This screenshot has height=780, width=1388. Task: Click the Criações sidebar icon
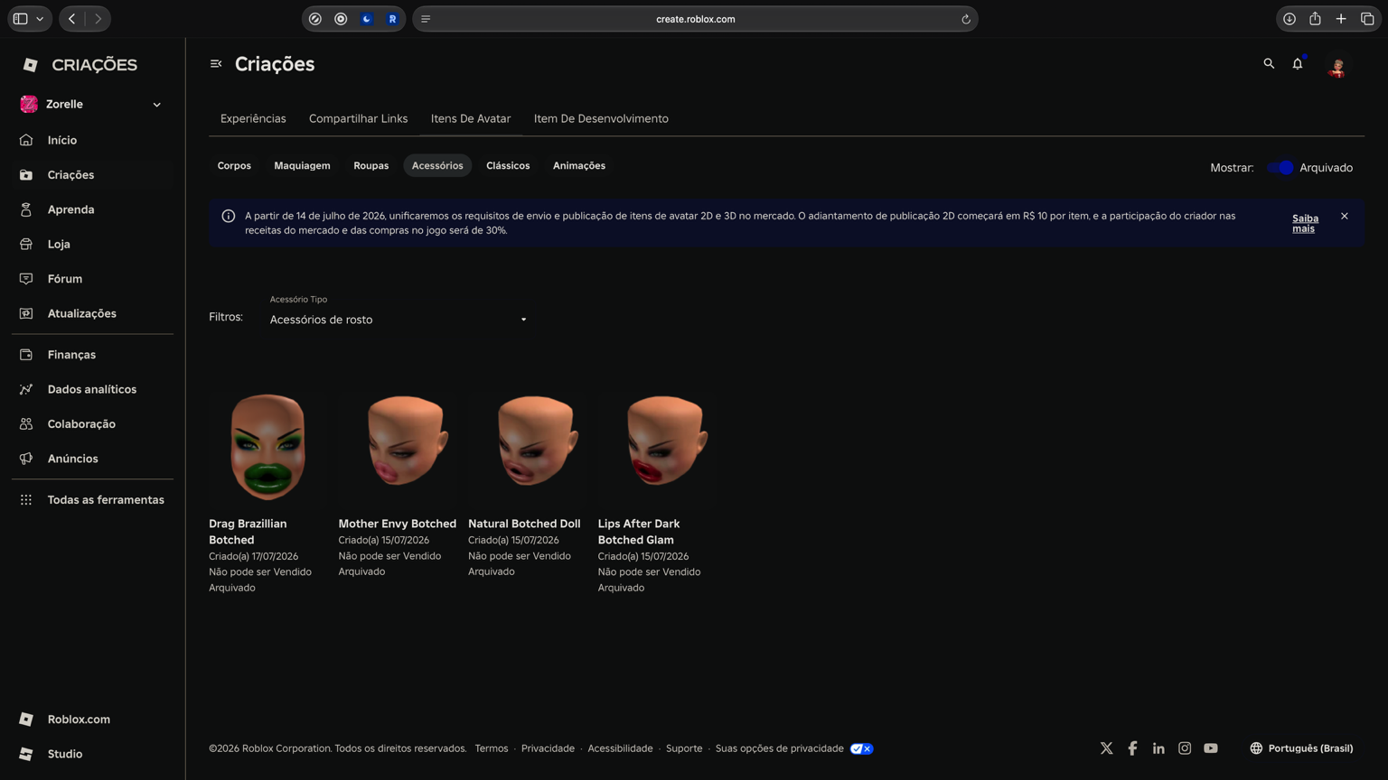(26, 175)
